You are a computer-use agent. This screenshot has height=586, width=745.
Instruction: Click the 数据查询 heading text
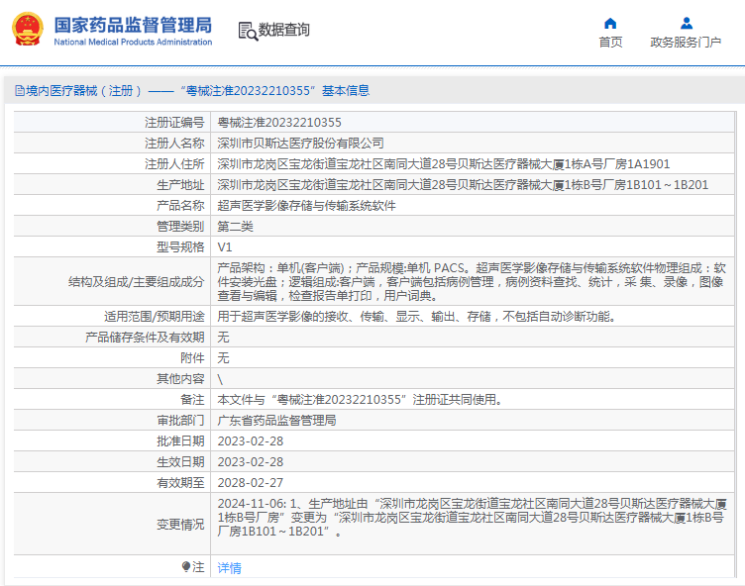pyautogui.click(x=283, y=30)
